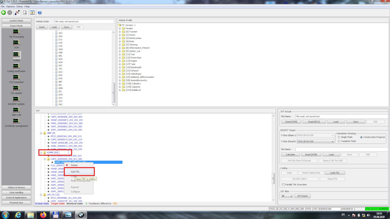Click the floppy disk taskbar icon
This screenshot has height=219, width=390.
[x=56, y=215]
